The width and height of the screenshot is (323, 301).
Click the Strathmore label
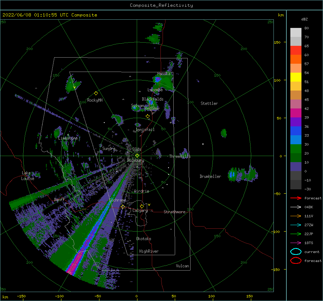174,212
